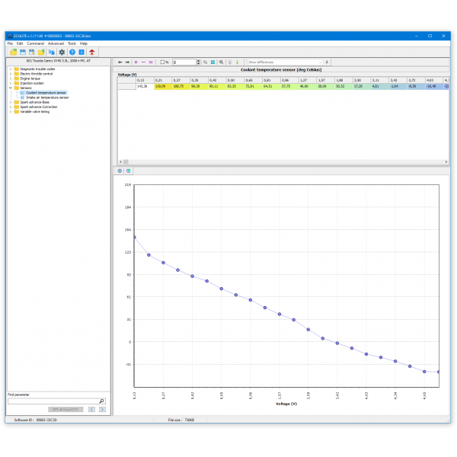The width and height of the screenshot is (457, 457).
Task: Click the red upload arrow icon
Action: [92, 52]
